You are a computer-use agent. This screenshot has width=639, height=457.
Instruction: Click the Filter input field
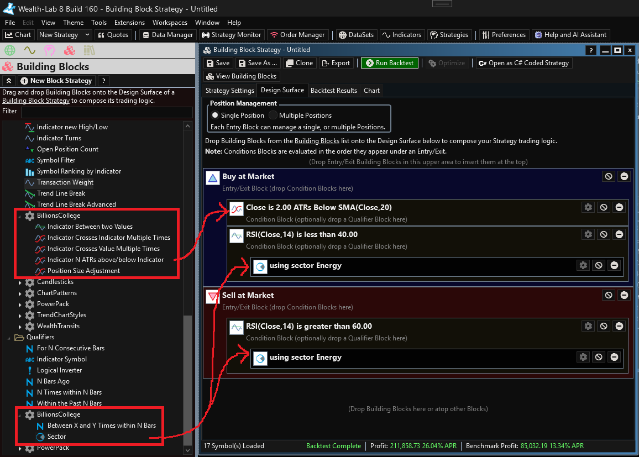point(106,112)
